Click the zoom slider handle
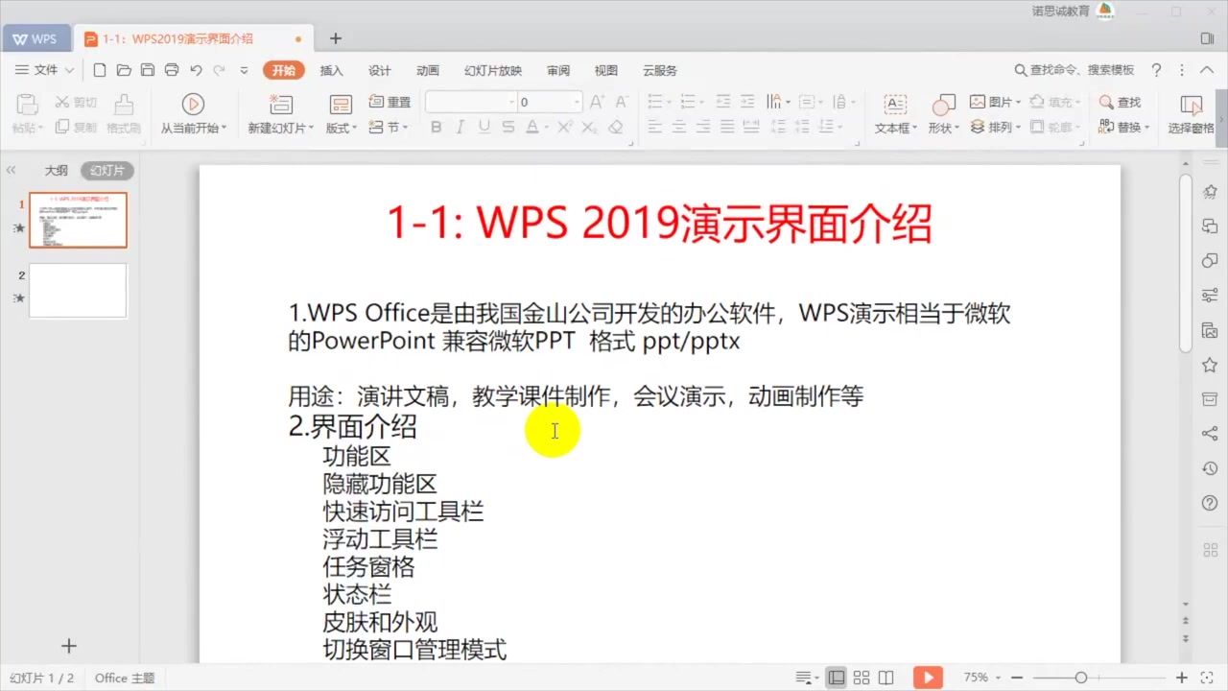 click(x=1080, y=678)
